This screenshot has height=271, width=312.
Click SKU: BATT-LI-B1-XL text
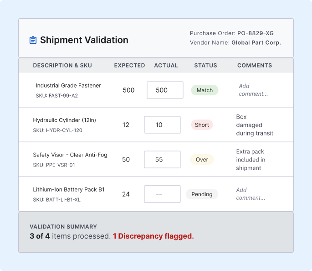pyautogui.click(x=57, y=200)
